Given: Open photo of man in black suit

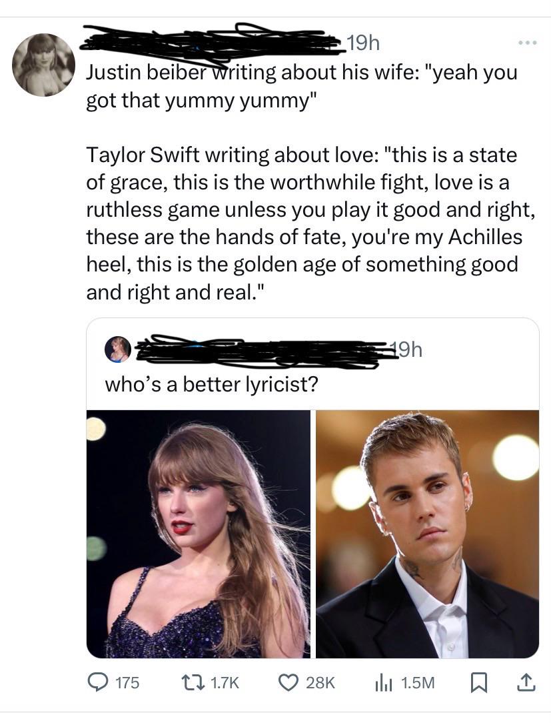Looking at the screenshot, I should pyautogui.click(x=427, y=534).
